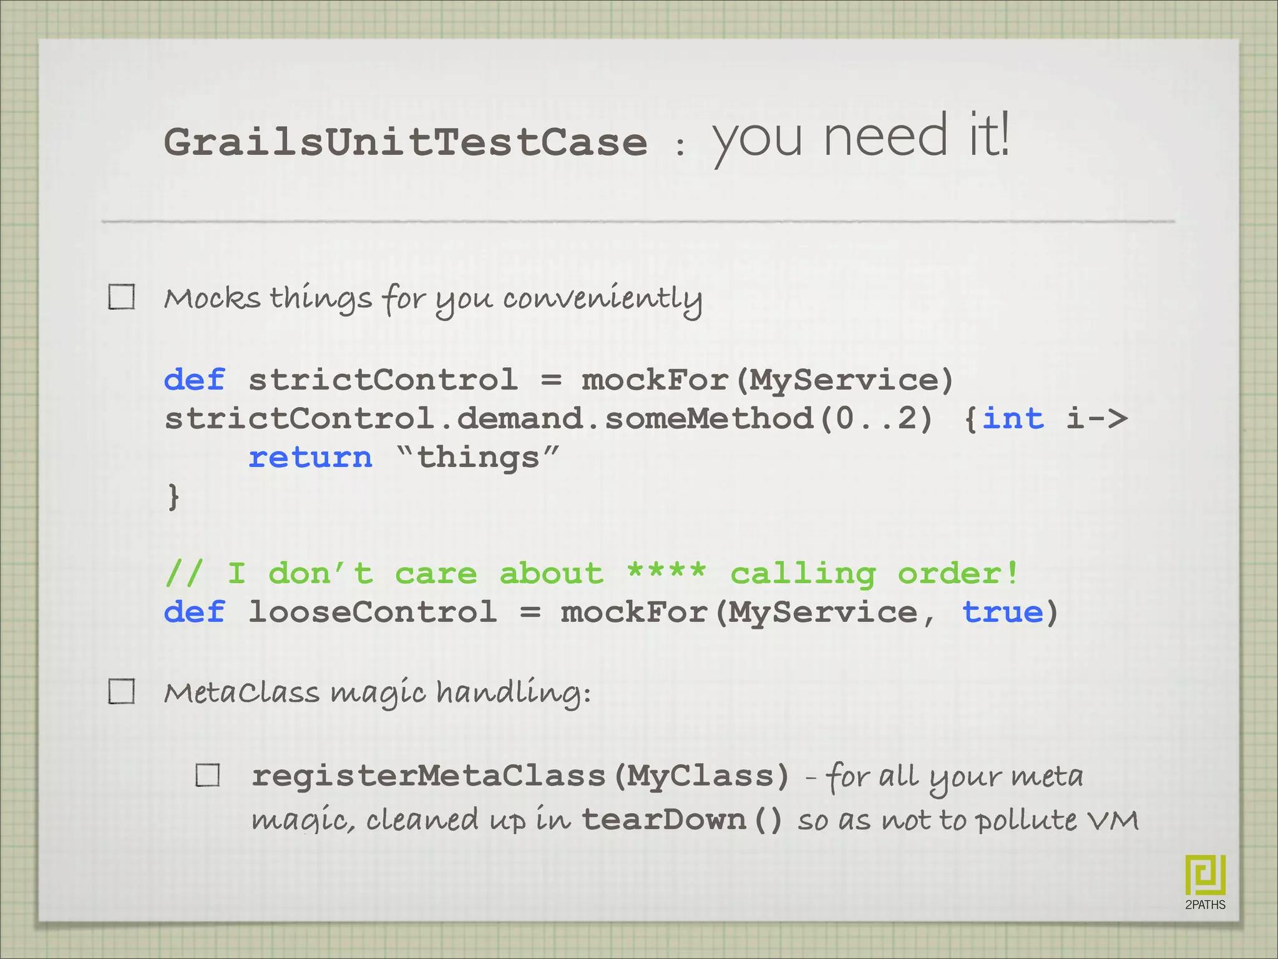Click the text "MetaClass magic handling:"

point(377,693)
